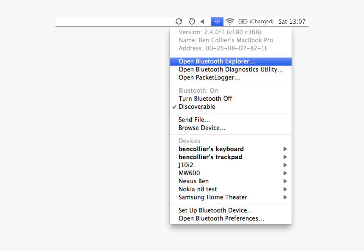This screenshot has width=364, height=251.
Task: Click the sync arrows icon in menu bar
Action: [179, 21]
